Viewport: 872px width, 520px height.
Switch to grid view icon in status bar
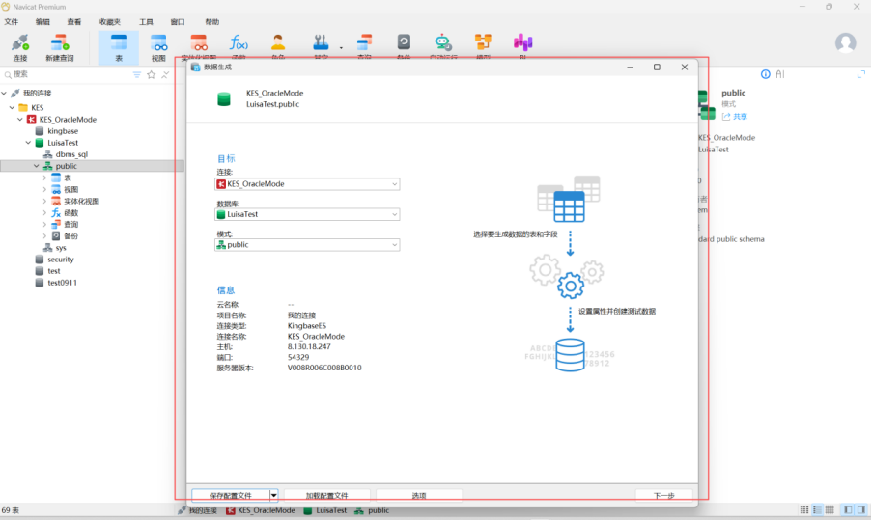pos(804,509)
